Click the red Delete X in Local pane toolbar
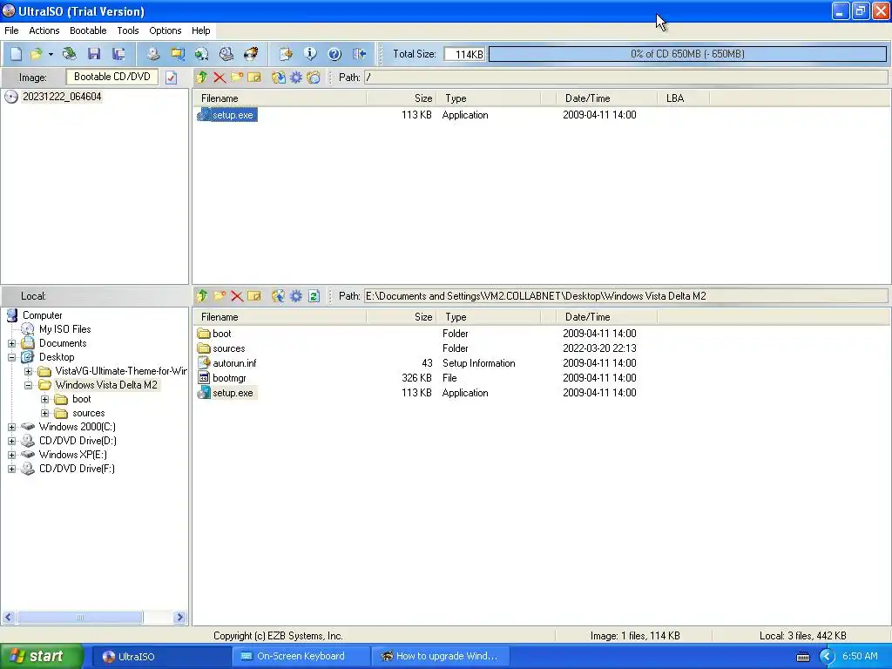 237,296
